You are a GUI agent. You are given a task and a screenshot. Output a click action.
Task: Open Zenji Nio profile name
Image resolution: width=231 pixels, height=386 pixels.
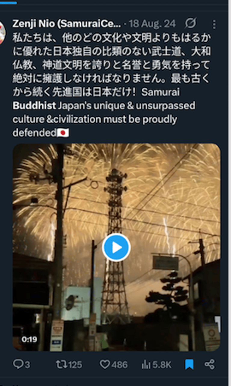67,24
